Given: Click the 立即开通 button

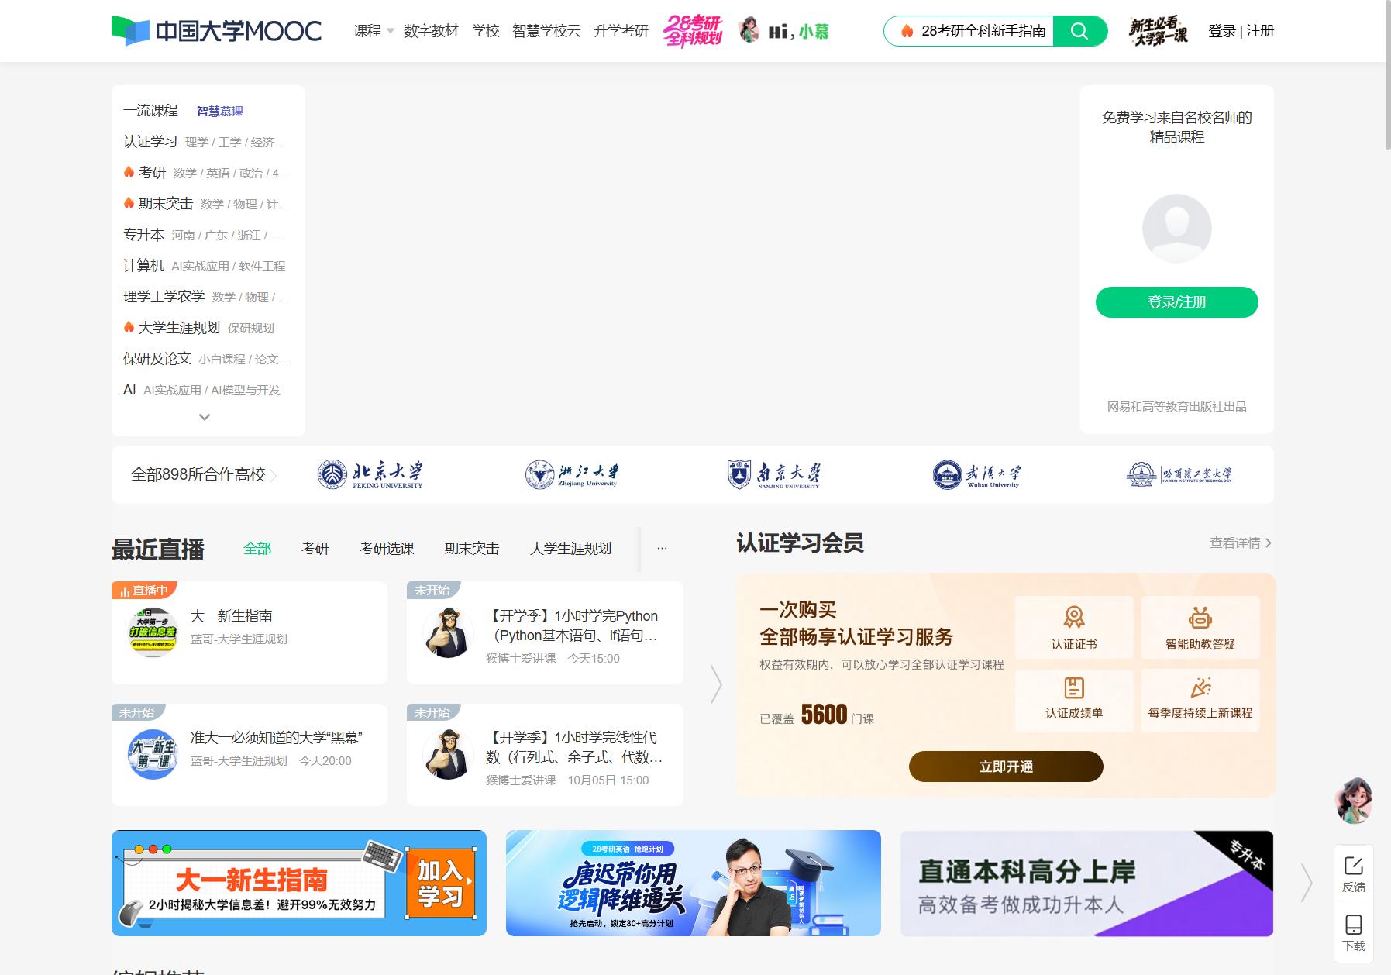Looking at the screenshot, I should (1006, 767).
